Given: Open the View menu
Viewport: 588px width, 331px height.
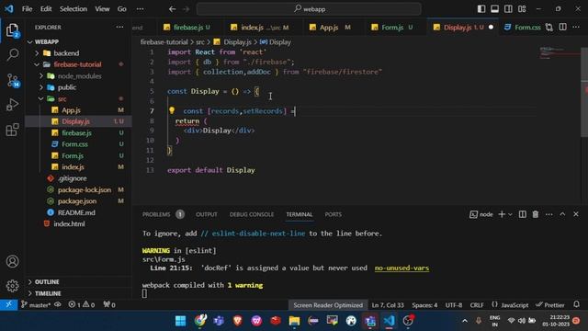Looking at the screenshot, I should tap(102, 9).
